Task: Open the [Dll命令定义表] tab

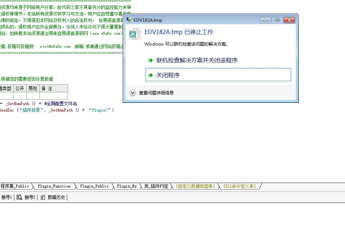Action: tap(240, 186)
